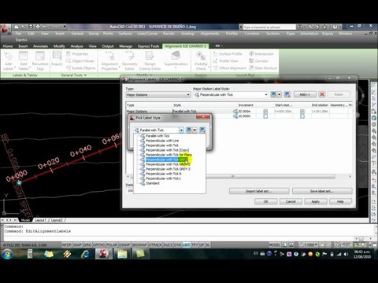The image size is (378, 283).
Task: Toggle Start station checkbox in 10.000m row
Action: pyautogui.click(x=265, y=116)
